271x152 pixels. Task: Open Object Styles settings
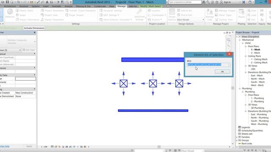coord(25,11)
